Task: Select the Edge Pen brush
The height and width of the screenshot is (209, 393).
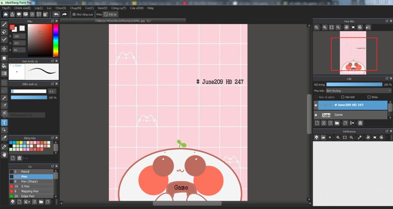Action: click(31, 196)
